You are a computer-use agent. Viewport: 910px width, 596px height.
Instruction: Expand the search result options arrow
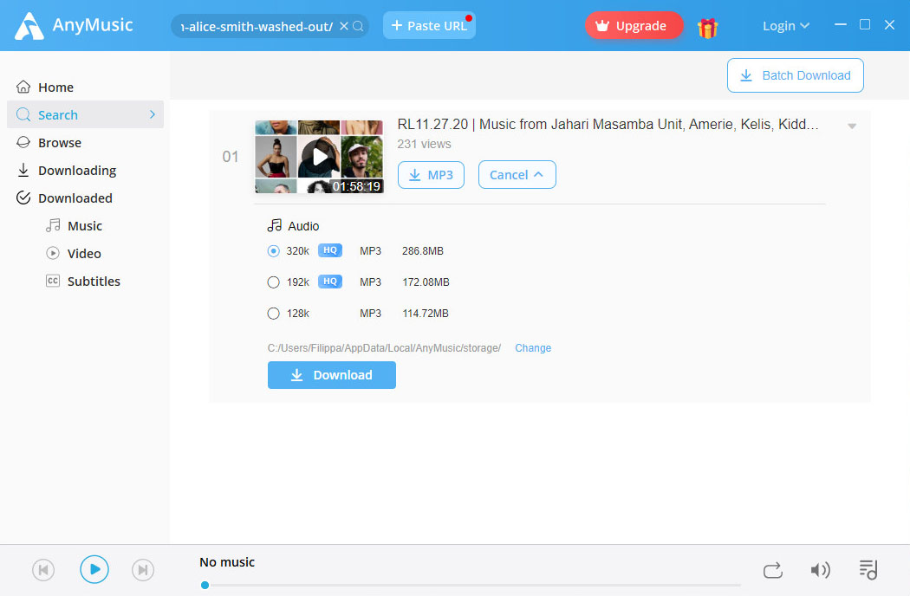(x=851, y=125)
